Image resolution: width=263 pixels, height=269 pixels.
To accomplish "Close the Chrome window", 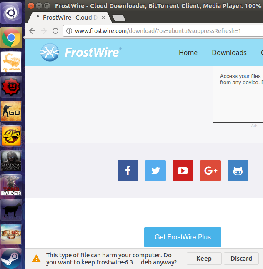I will [31, 6].
